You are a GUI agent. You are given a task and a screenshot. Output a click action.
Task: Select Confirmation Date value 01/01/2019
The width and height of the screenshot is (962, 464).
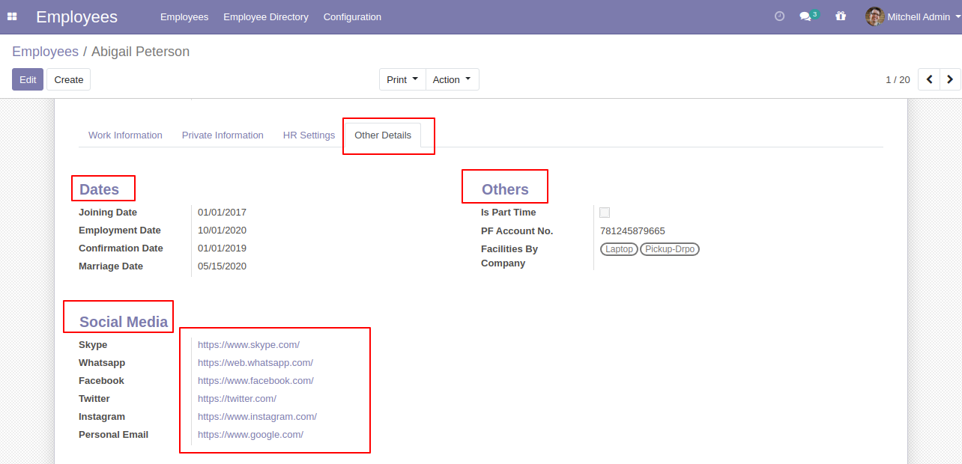(222, 248)
